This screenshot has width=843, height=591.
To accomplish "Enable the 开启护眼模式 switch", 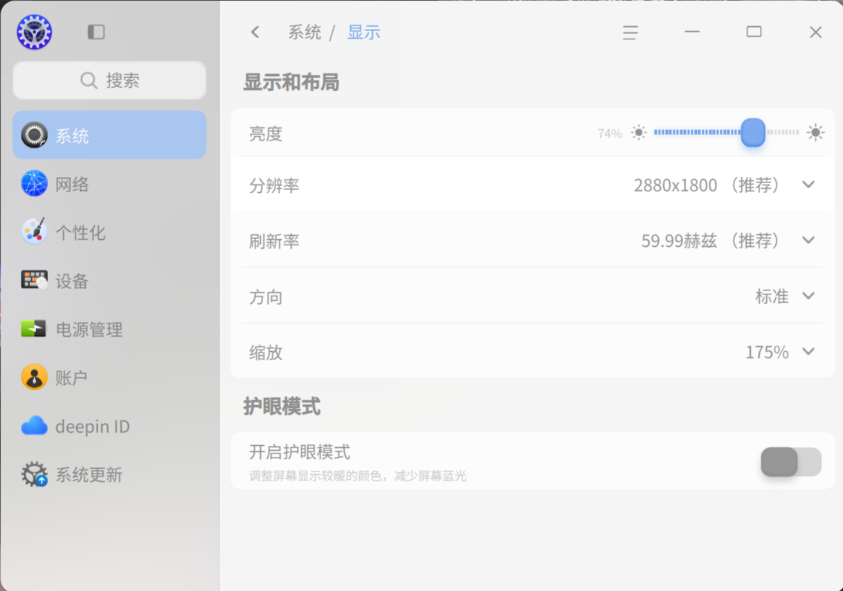I will 791,462.
